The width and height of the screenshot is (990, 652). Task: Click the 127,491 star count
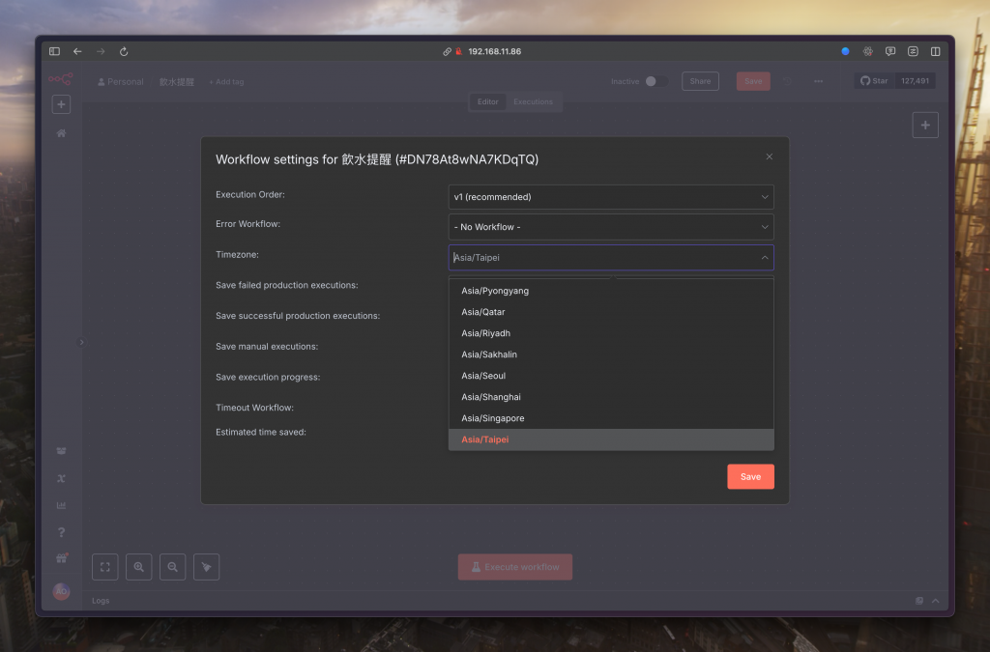(x=915, y=81)
